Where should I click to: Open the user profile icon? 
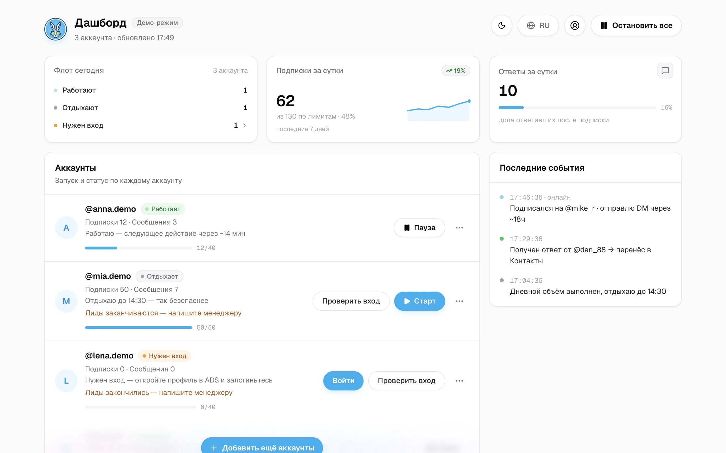tap(575, 25)
